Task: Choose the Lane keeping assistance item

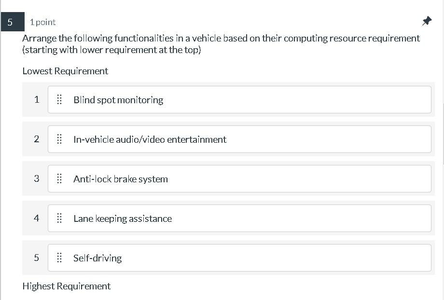Action: (239, 218)
